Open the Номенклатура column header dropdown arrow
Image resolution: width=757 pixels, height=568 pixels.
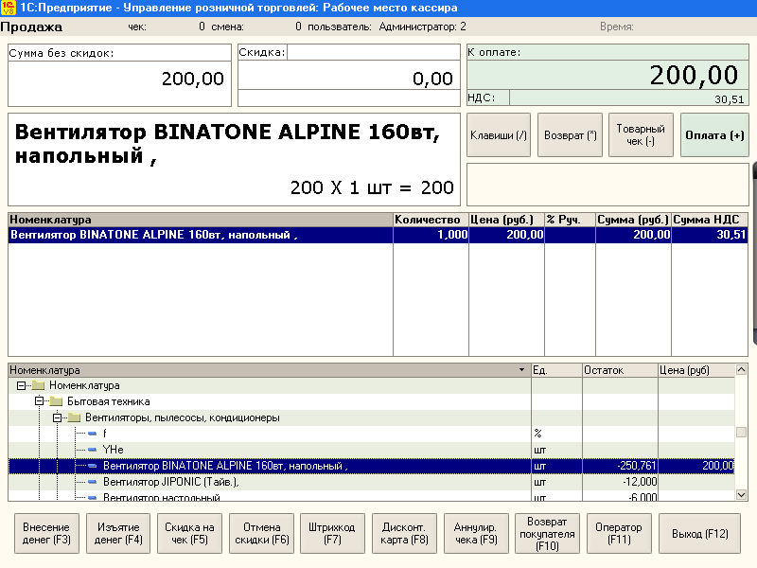tap(522, 370)
